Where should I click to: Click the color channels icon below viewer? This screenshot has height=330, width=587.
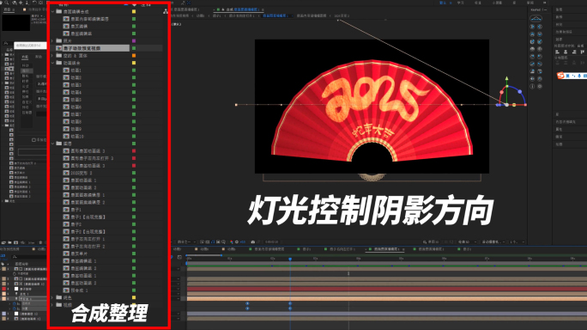[x=232, y=241]
